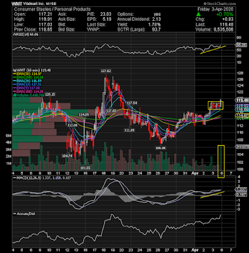Click the 117.54 price annotation
This screenshot has height=253, width=249.
click(132, 103)
